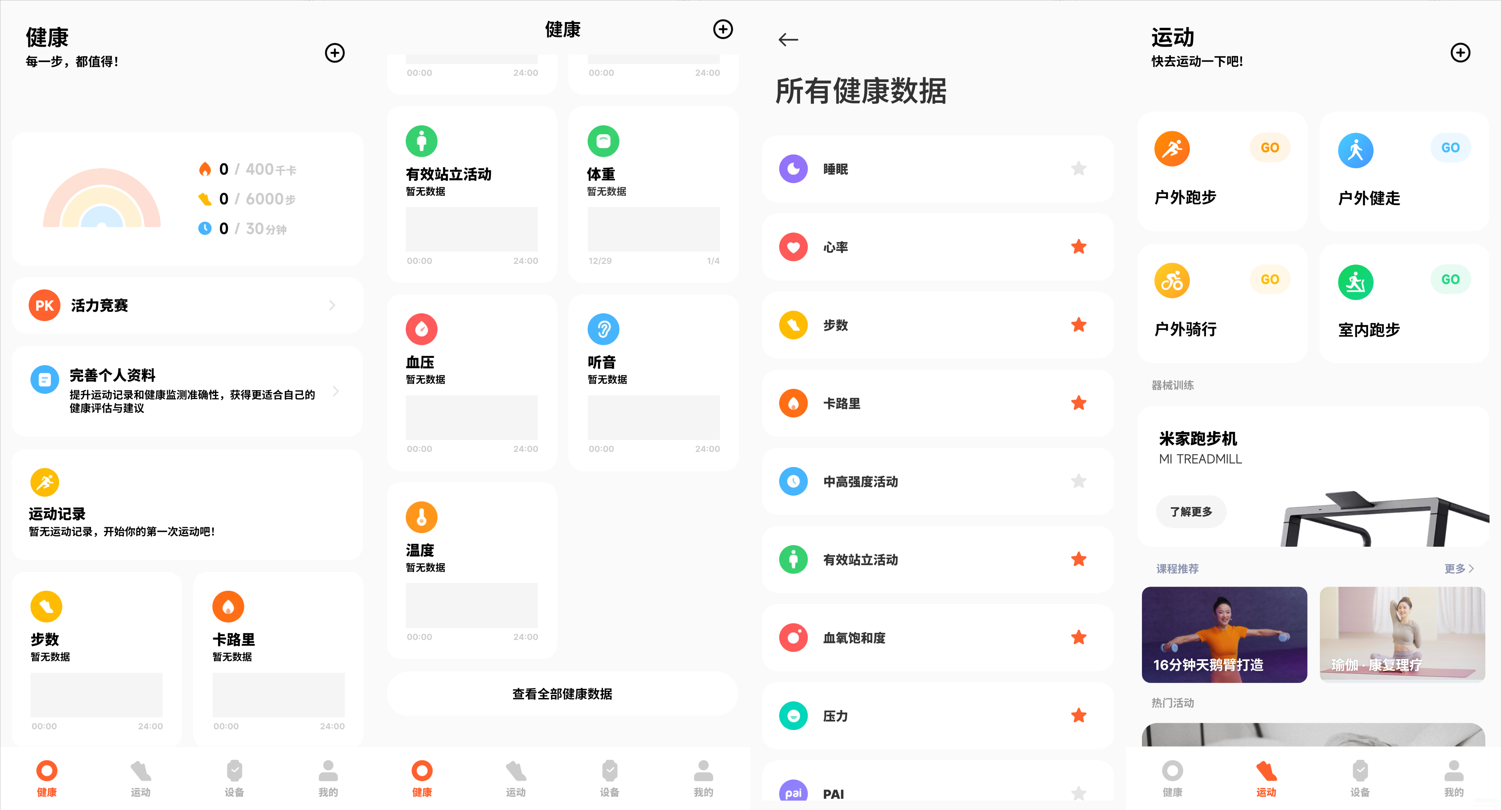Viewport: 1501px width, 810px height.
Task: Tap 卡路里 label in data list
Action: pos(841,403)
